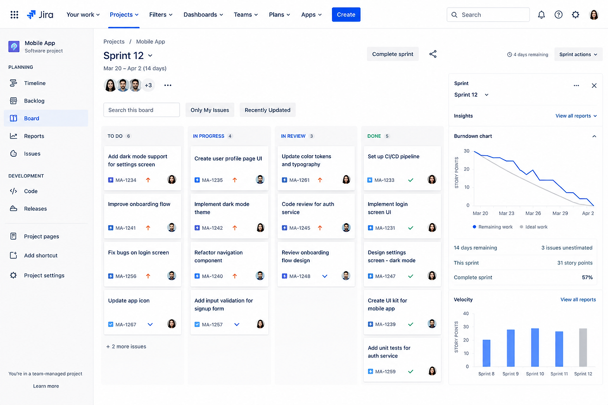Go to Board in the sidebar
The width and height of the screenshot is (608, 405).
coord(46,118)
